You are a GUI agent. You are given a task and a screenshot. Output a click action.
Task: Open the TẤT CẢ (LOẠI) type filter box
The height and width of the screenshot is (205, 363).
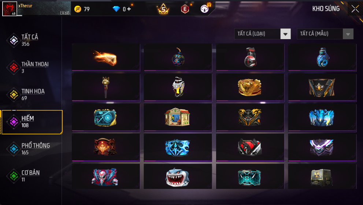pos(263,34)
